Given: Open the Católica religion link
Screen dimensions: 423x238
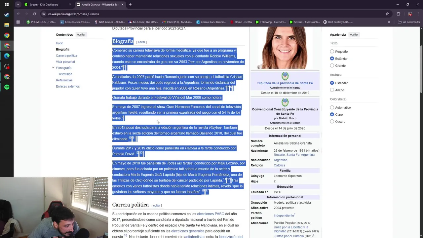Looking at the screenshot, I should (x=280, y=165).
